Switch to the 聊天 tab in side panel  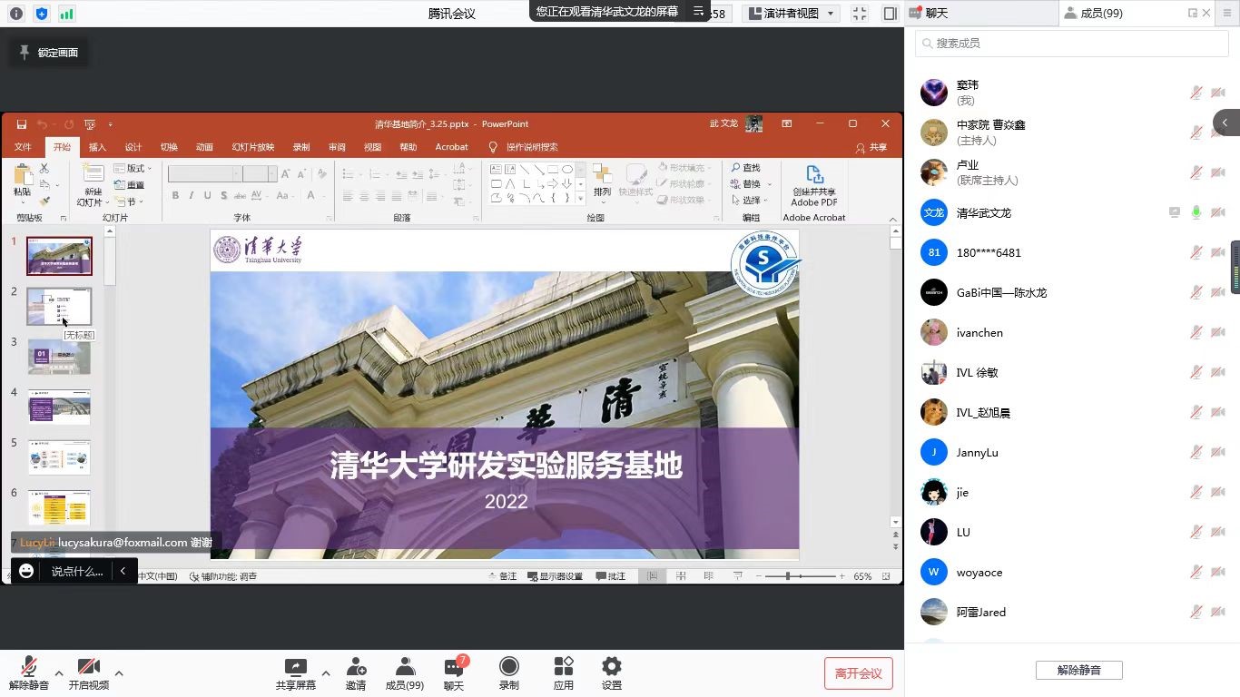pos(935,14)
